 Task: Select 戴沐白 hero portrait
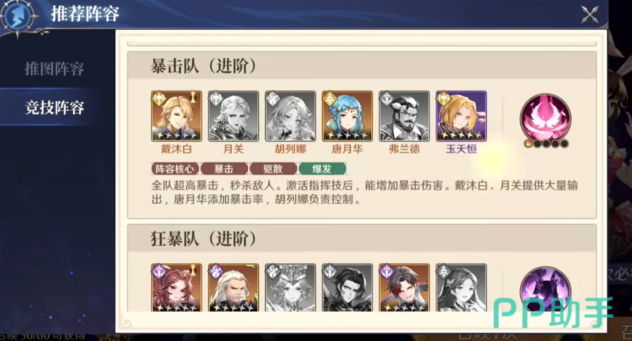176,116
